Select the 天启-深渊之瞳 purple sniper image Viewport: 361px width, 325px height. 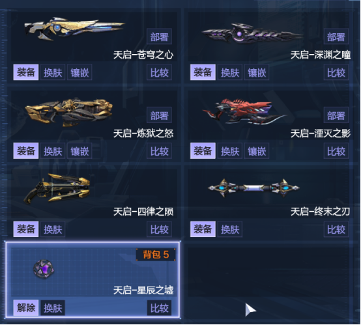tap(252, 33)
